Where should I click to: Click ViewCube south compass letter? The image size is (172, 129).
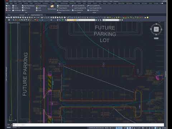(x=156, y=35)
